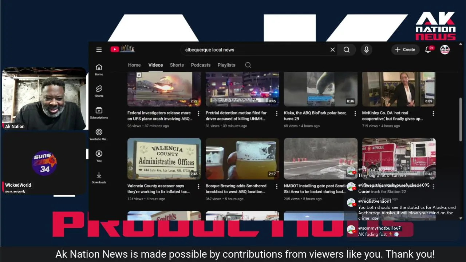Open McKinley Co. DA video thumbnail
Screen dimensions: 466x262
[399, 89]
